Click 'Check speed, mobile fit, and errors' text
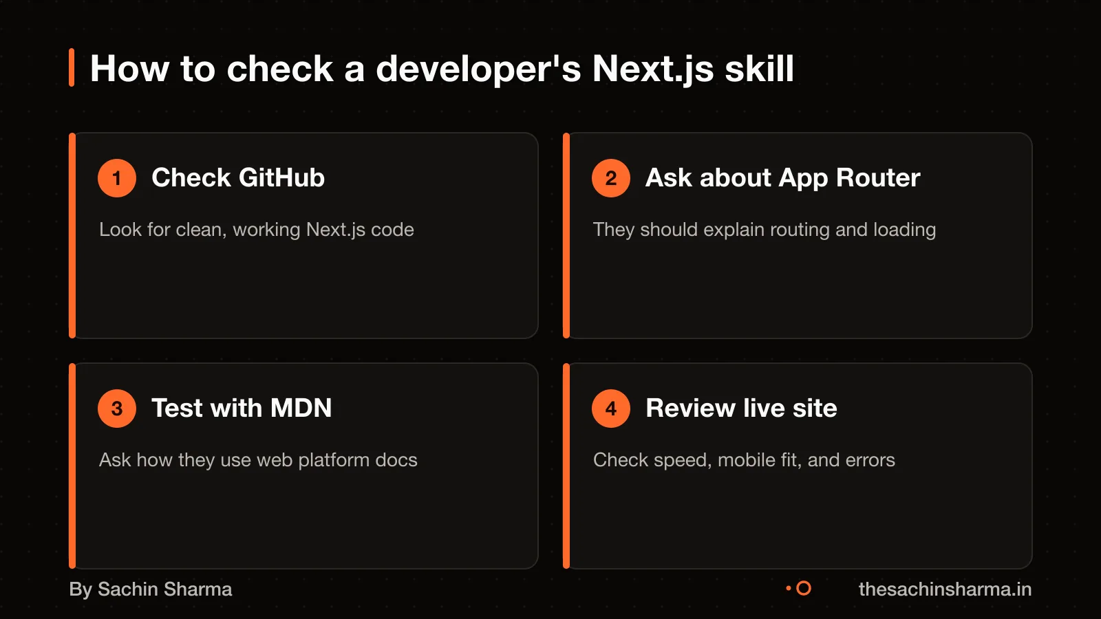 click(x=744, y=460)
